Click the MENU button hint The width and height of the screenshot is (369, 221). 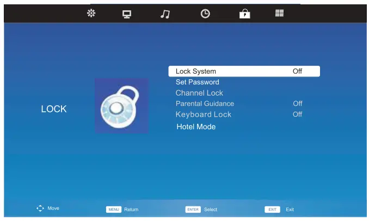114,210
